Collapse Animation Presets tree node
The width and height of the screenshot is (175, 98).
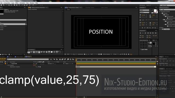tap(160, 11)
